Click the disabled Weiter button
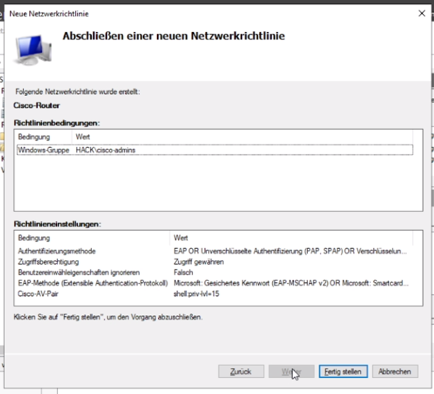 pos(292,371)
